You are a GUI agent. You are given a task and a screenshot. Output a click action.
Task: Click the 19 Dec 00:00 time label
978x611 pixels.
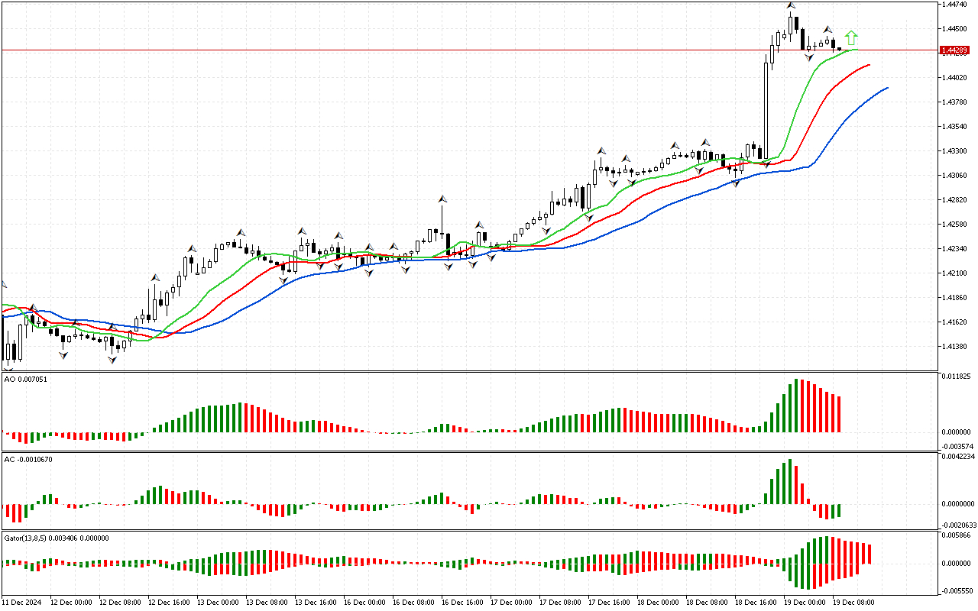(805, 603)
